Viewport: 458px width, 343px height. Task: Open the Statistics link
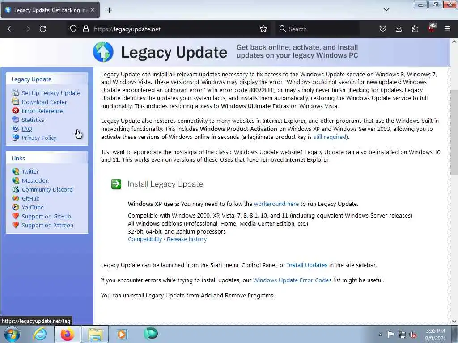[x=33, y=120]
